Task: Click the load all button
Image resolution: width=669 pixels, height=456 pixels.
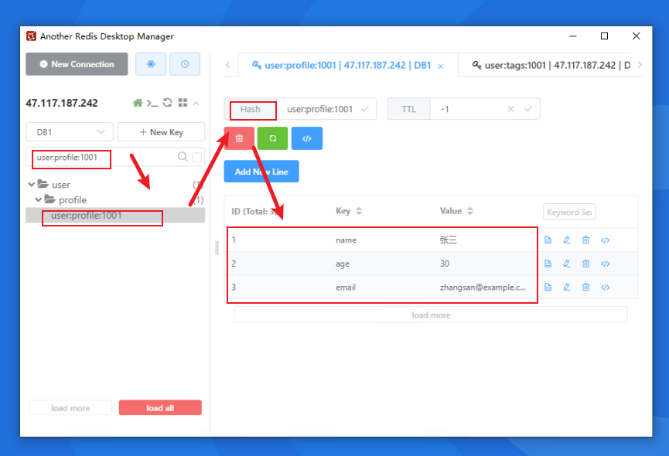Action: coord(160,408)
